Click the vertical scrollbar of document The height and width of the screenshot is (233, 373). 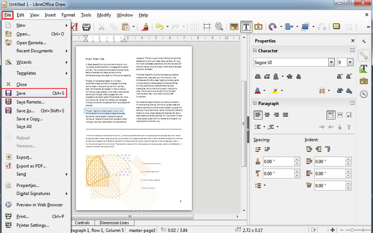[x=243, y=123]
